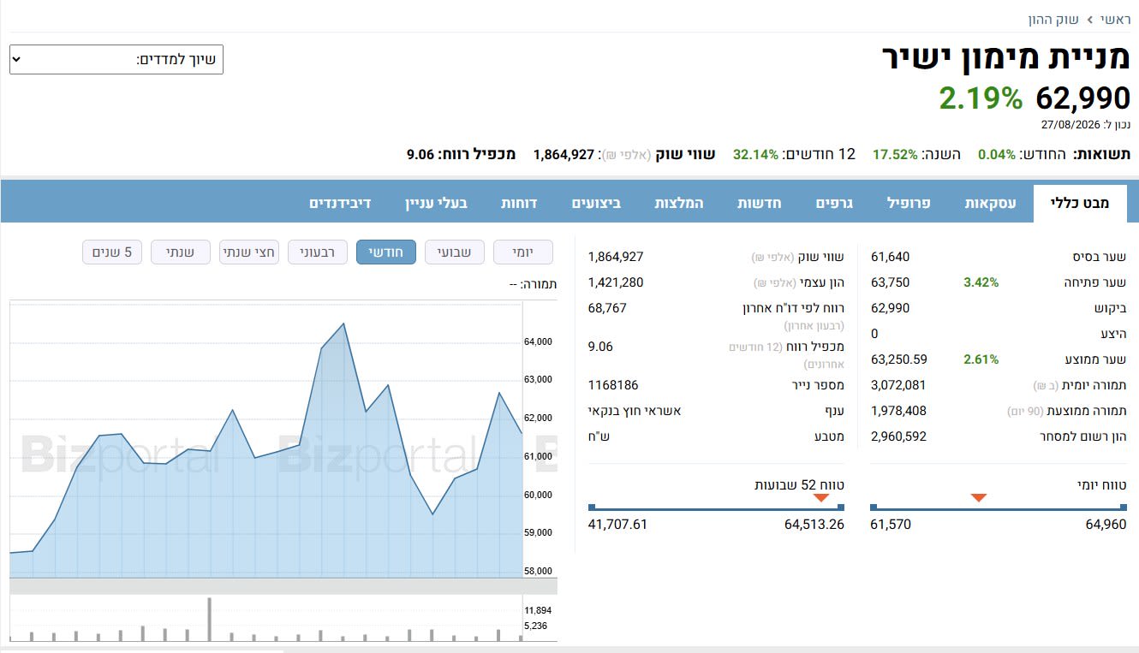Open the 'שיוך למדדים' dropdown
This screenshot has width=1139, height=653.
point(116,60)
